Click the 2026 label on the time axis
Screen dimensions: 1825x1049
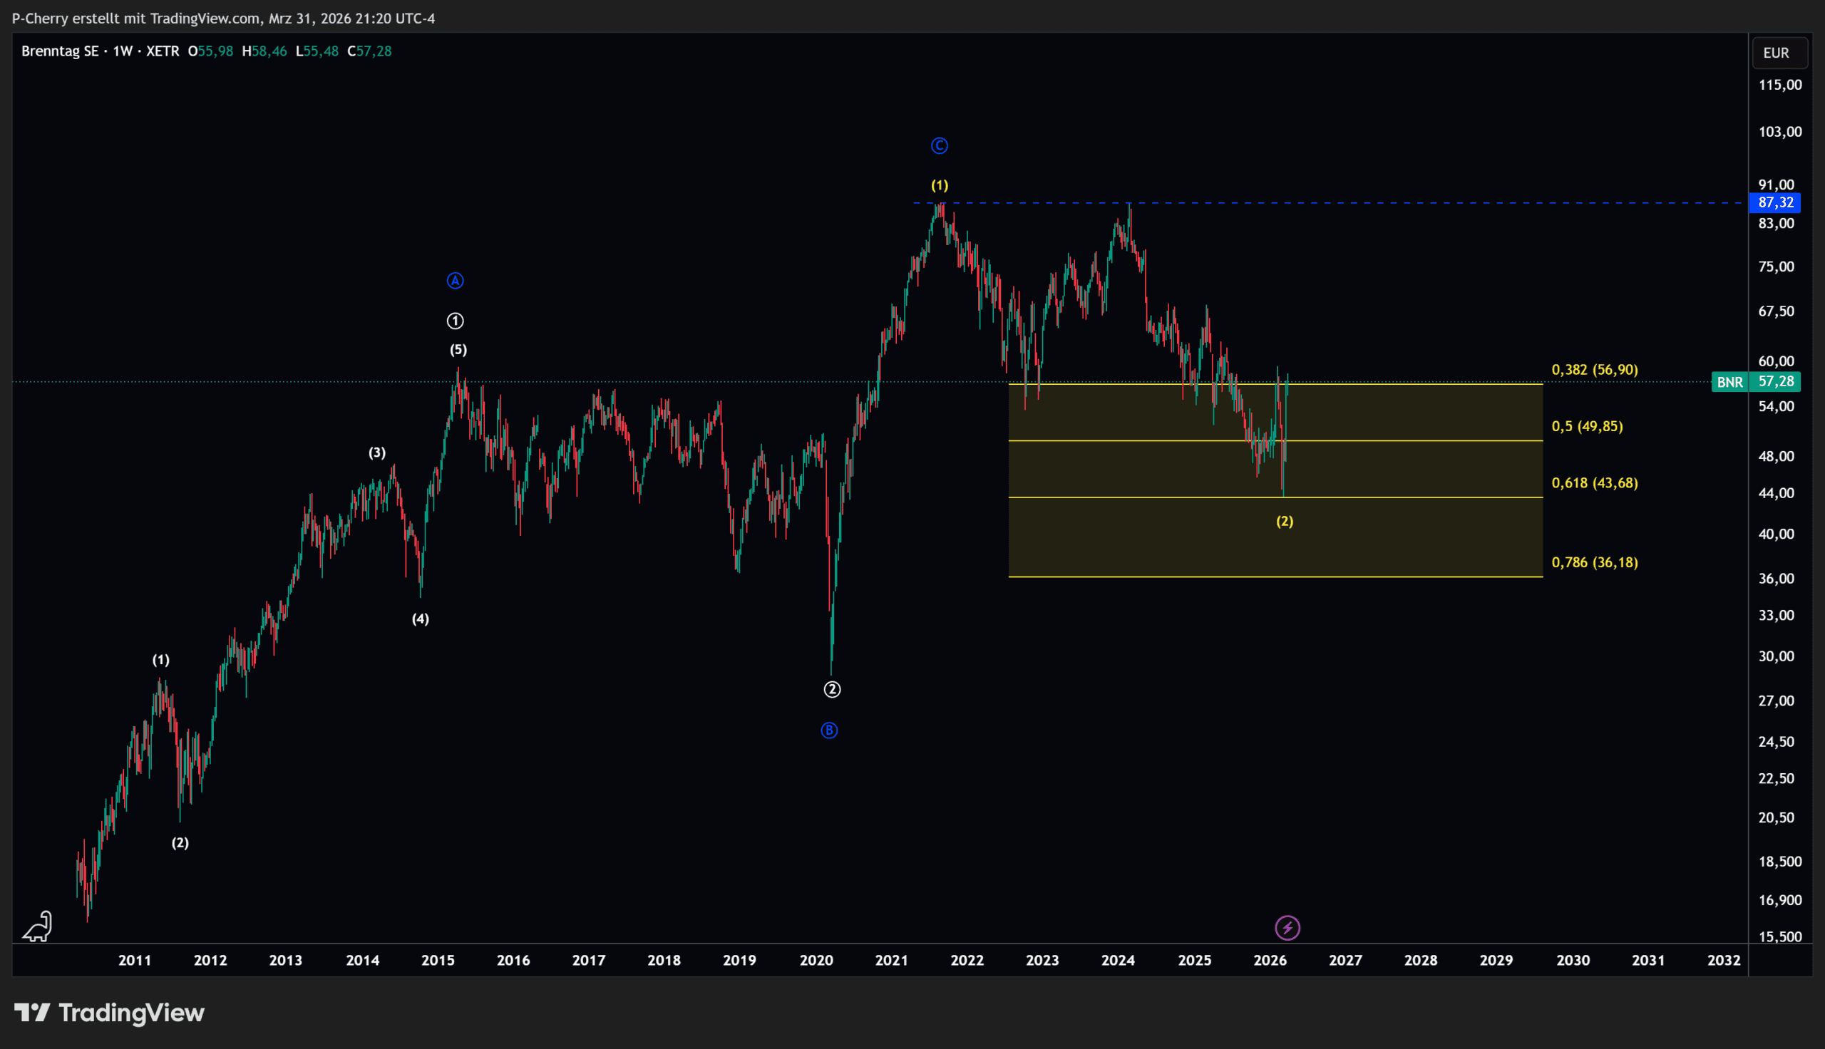coord(1270,960)
